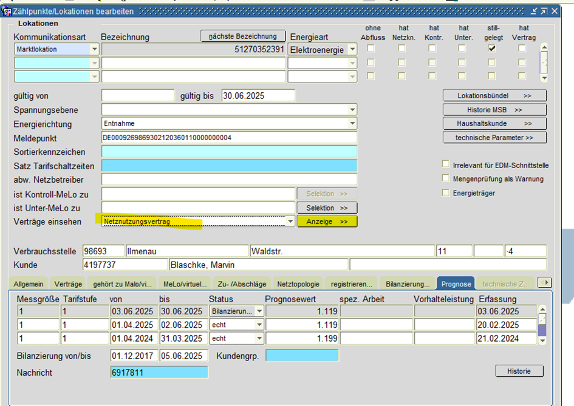Uncheck still-gelegt for the Marktlokation row
Image resolution: width=574 pixels, height=406 pixels.
[492, 49]
